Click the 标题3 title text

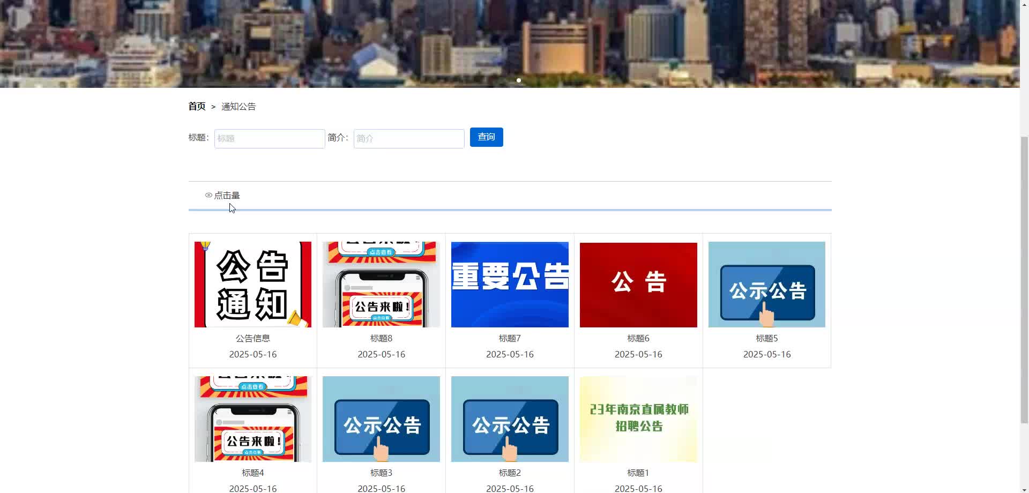point(381,473)
